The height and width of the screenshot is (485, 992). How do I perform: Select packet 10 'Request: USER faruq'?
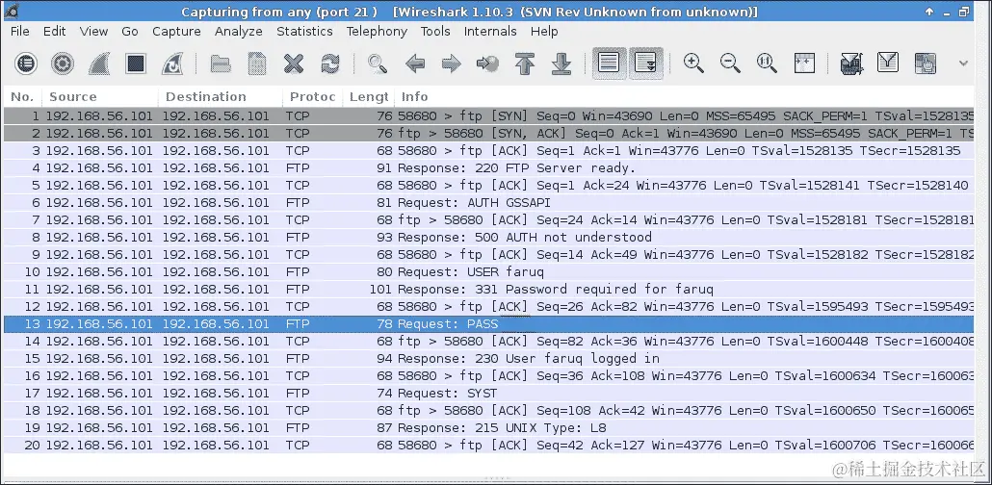click(488, 272)
